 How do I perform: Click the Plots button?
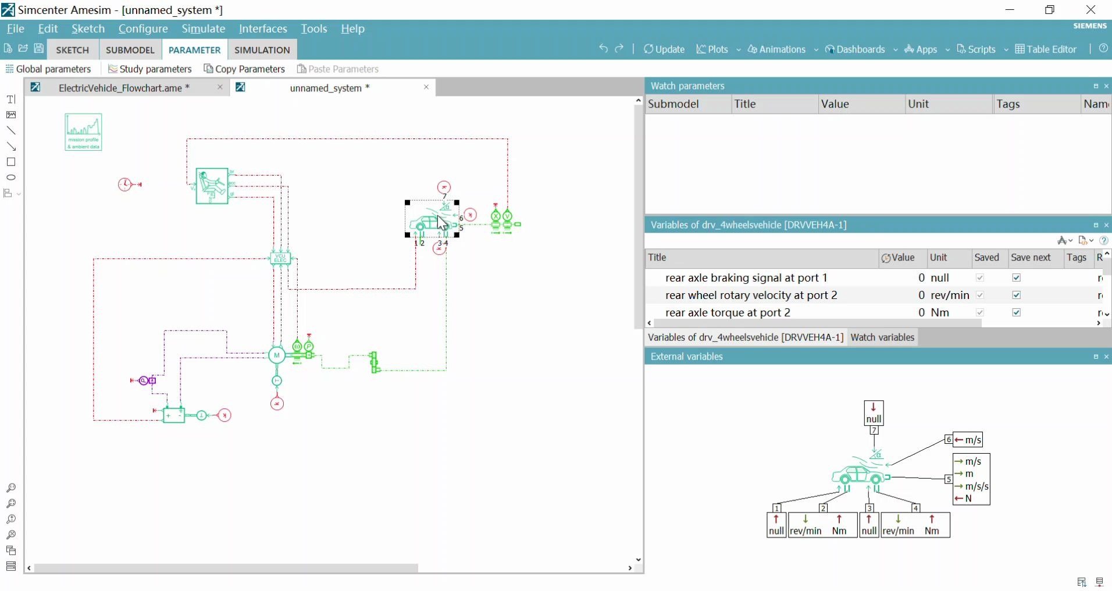(x=712, y=49)
